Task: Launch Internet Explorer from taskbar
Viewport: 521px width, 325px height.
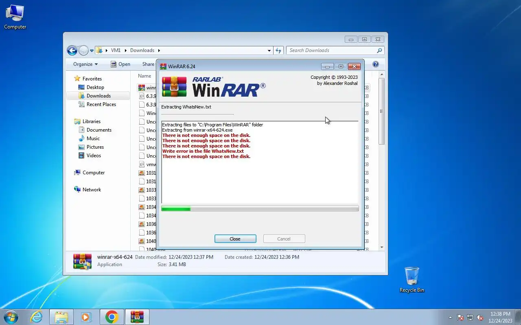Action: point(37,317)
